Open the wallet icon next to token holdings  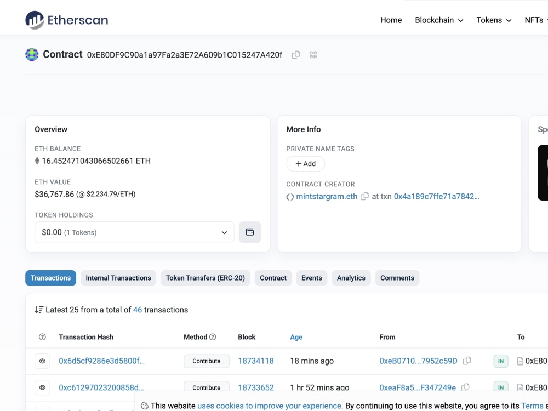250,232
